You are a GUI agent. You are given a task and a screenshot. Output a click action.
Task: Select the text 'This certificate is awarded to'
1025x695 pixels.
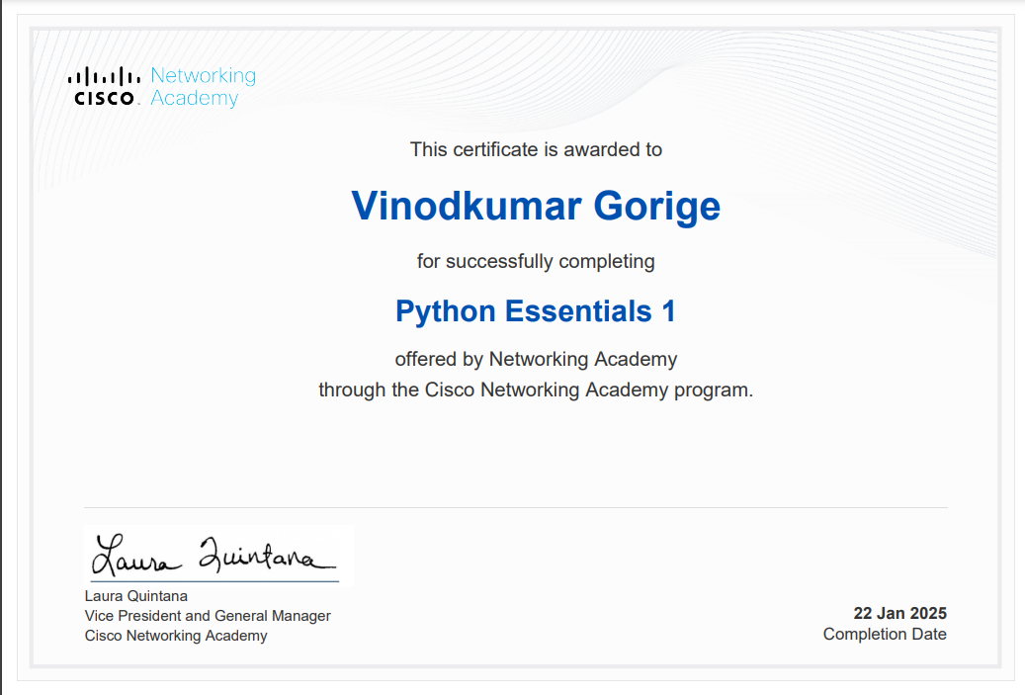coord(536,149)
